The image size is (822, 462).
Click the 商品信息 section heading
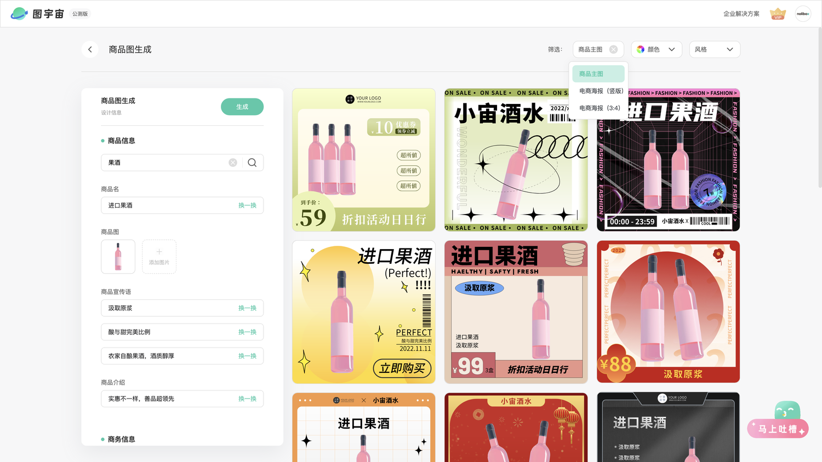(x=121, y=141)
